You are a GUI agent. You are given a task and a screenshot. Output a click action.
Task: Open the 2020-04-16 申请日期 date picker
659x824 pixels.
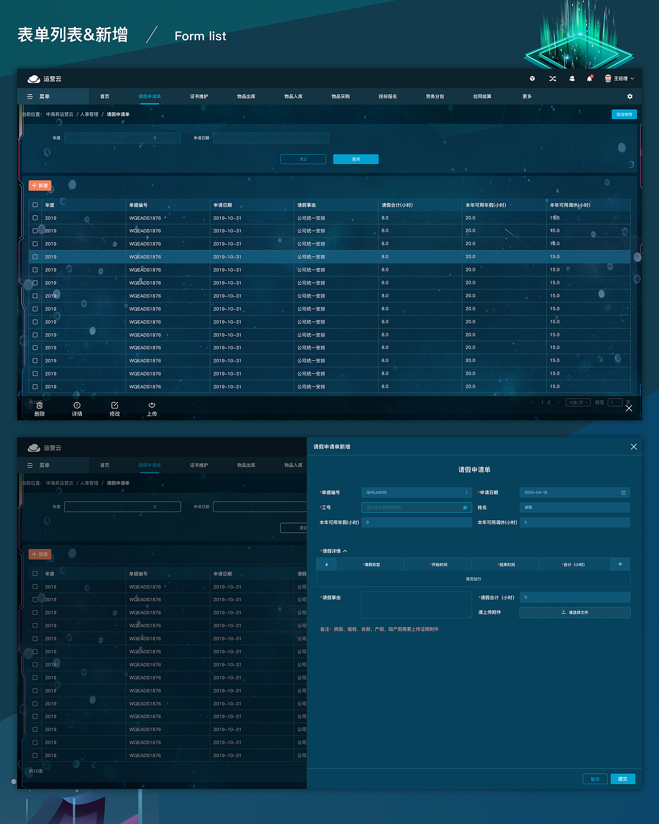coord(575,492)
